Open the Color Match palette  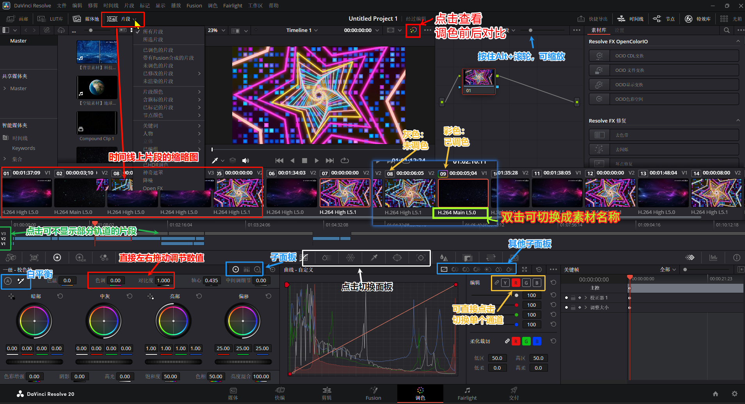click(x=34, y=258)
